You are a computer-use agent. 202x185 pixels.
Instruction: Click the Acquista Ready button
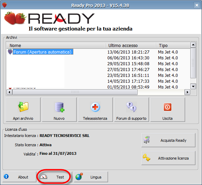click(x=168, y=140)
